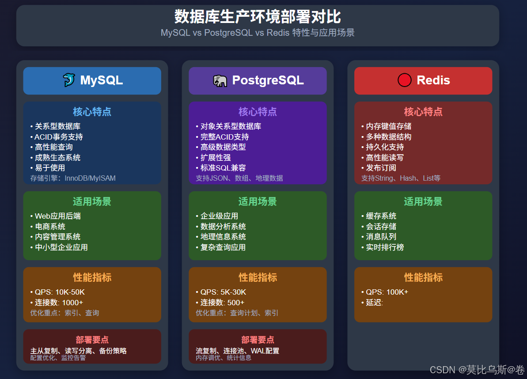Image resolution: width=527 pixels, height=379 pixels.
Task: Click ACID事务支持 bullet item
Action: [x=57, y=137]
